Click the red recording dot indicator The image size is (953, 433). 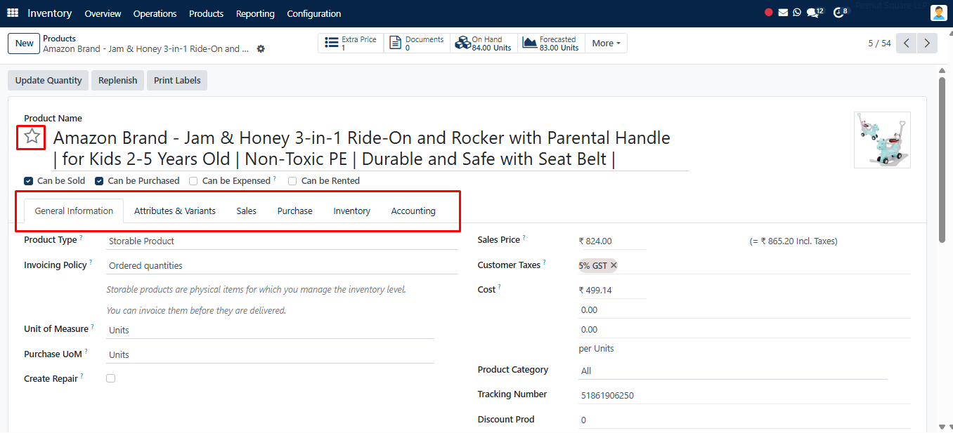pyautogui.click(x=769, y=13)
